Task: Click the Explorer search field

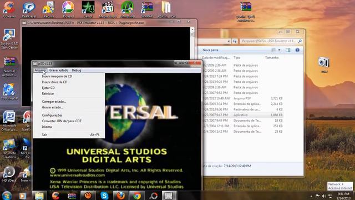Action: click(271, 41)
